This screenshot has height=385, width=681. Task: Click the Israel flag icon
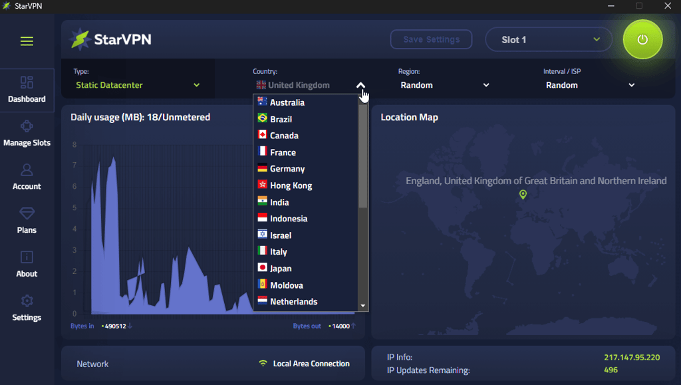point(262,234)
